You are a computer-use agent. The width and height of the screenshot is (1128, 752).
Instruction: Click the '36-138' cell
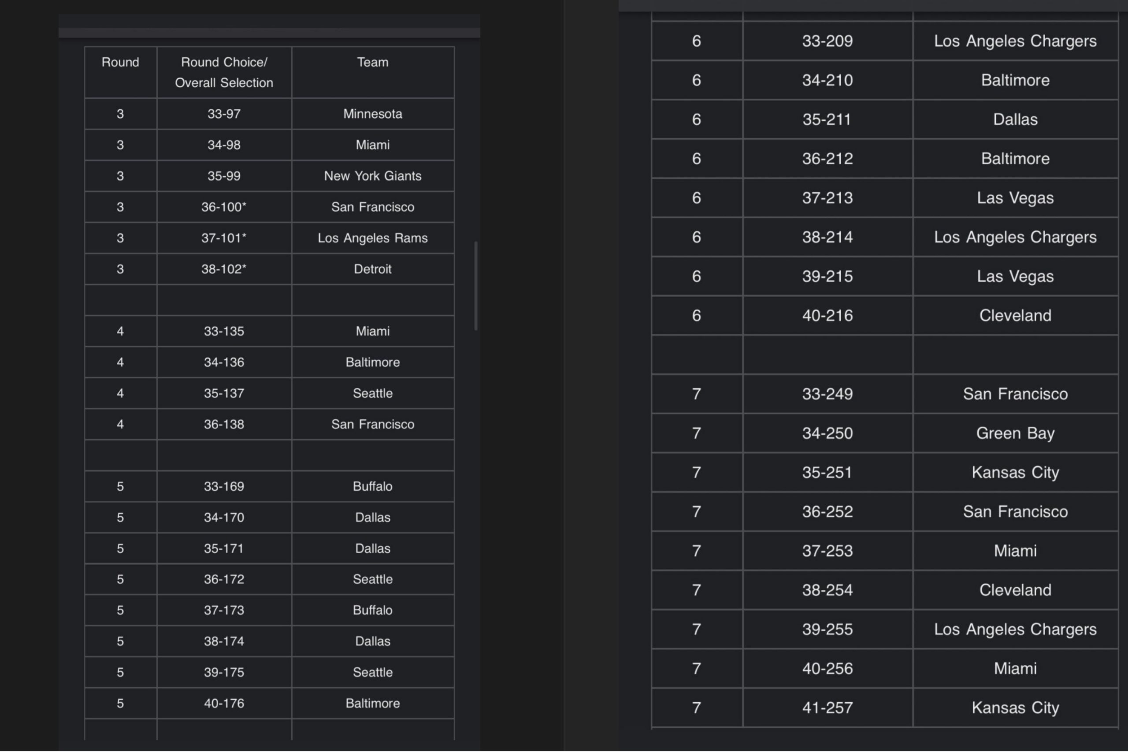pos(224,424)
